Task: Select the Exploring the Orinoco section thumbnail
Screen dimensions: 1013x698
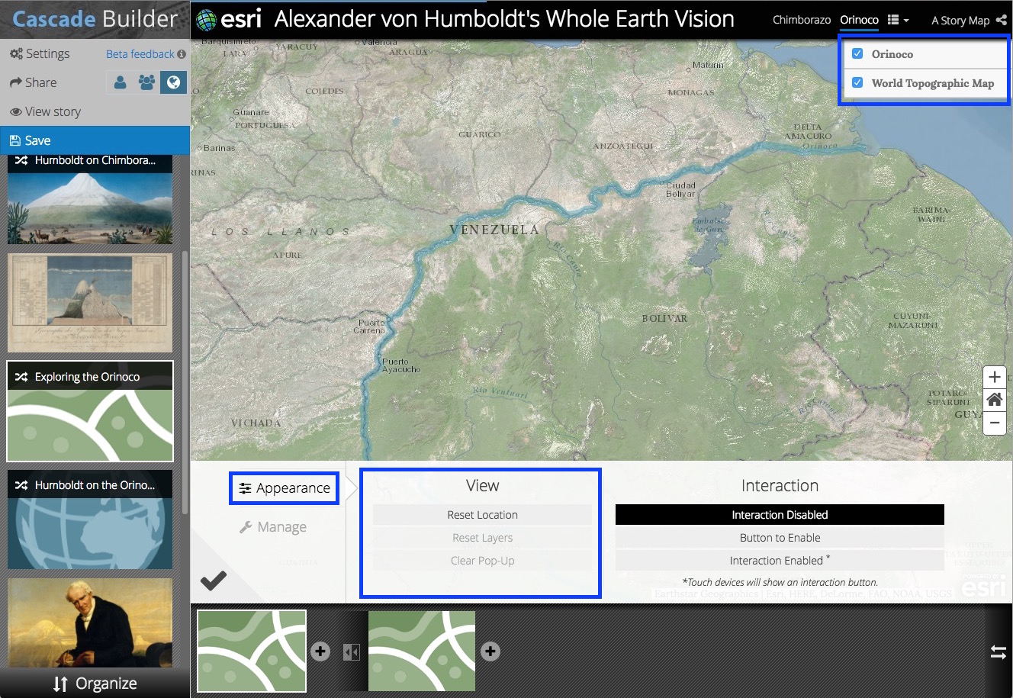Action: coord(90,411)
